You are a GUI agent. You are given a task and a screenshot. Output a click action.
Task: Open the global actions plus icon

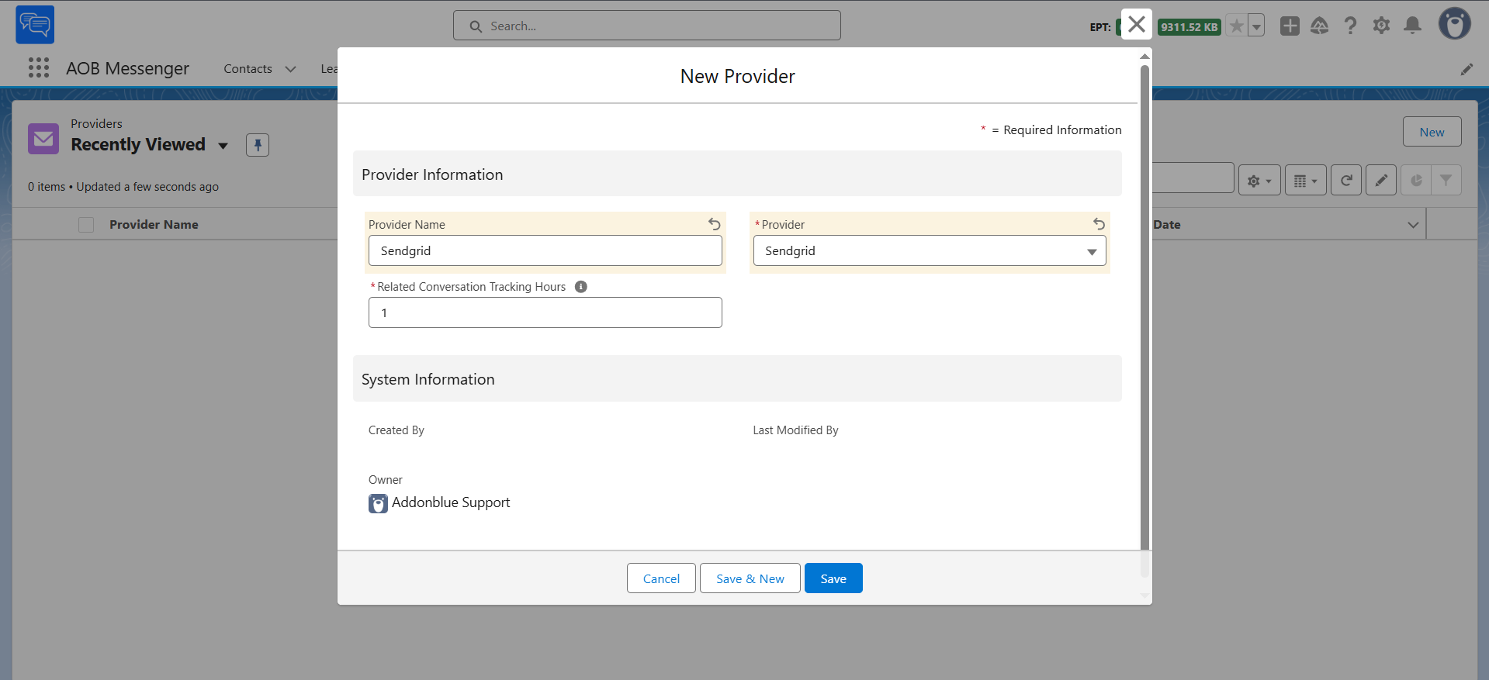(x=1290, y=26)
